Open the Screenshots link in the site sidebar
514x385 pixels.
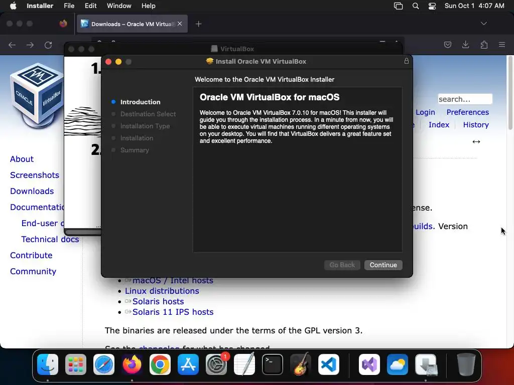pos(35,175)
